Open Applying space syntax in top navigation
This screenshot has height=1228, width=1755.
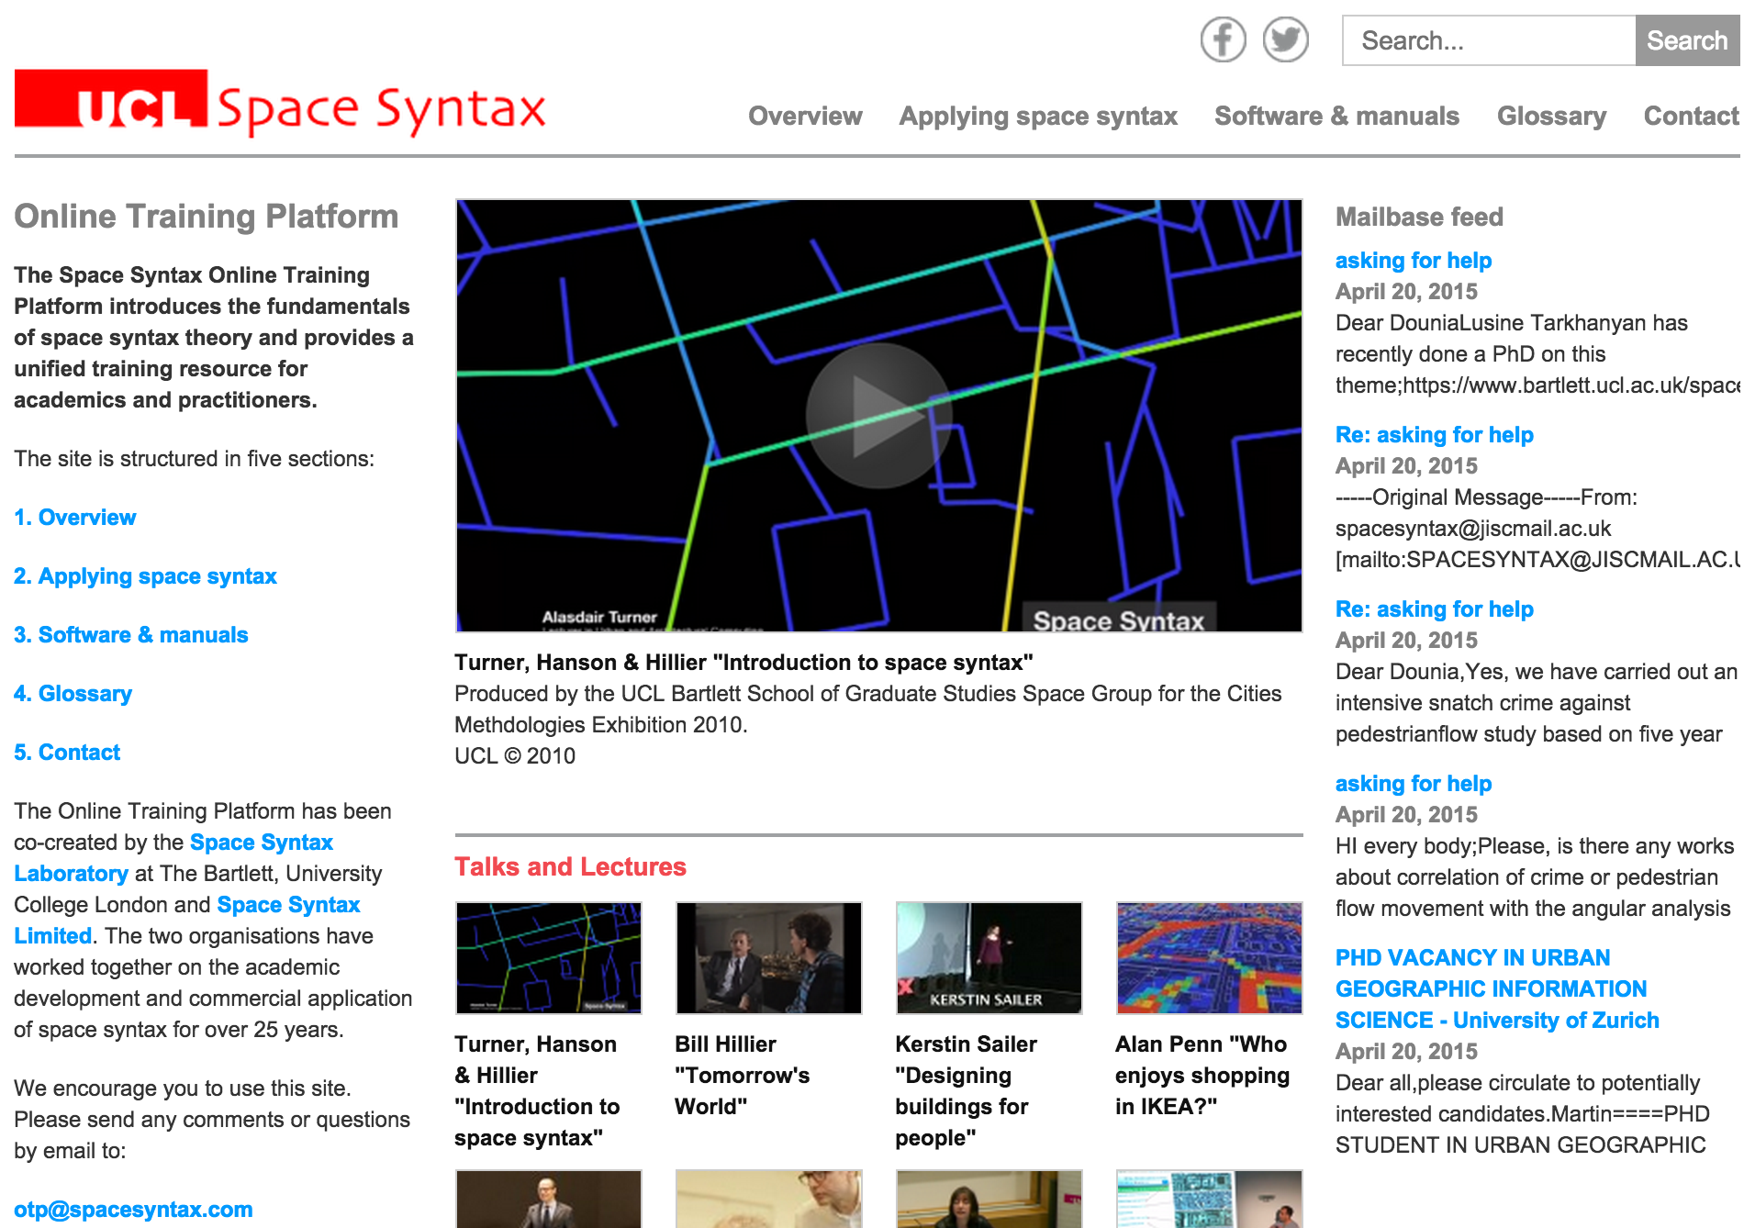pyautogui.click(x=1038, y=116)
